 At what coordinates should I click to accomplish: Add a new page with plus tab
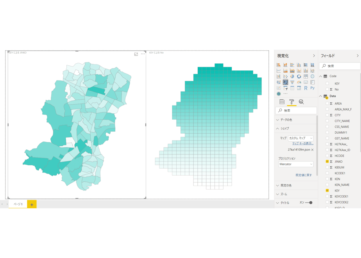coord(32,204)
